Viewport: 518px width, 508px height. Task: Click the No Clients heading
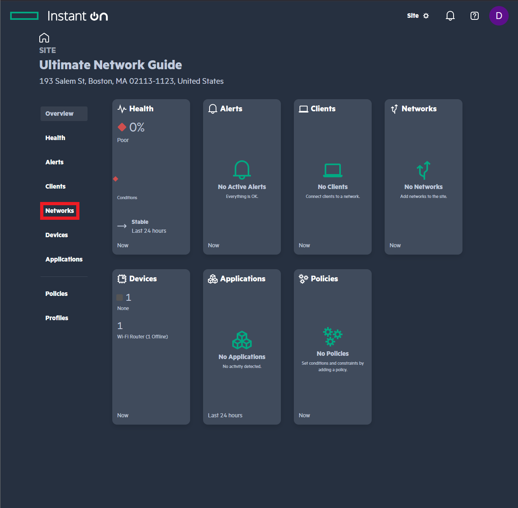point(333,187)
